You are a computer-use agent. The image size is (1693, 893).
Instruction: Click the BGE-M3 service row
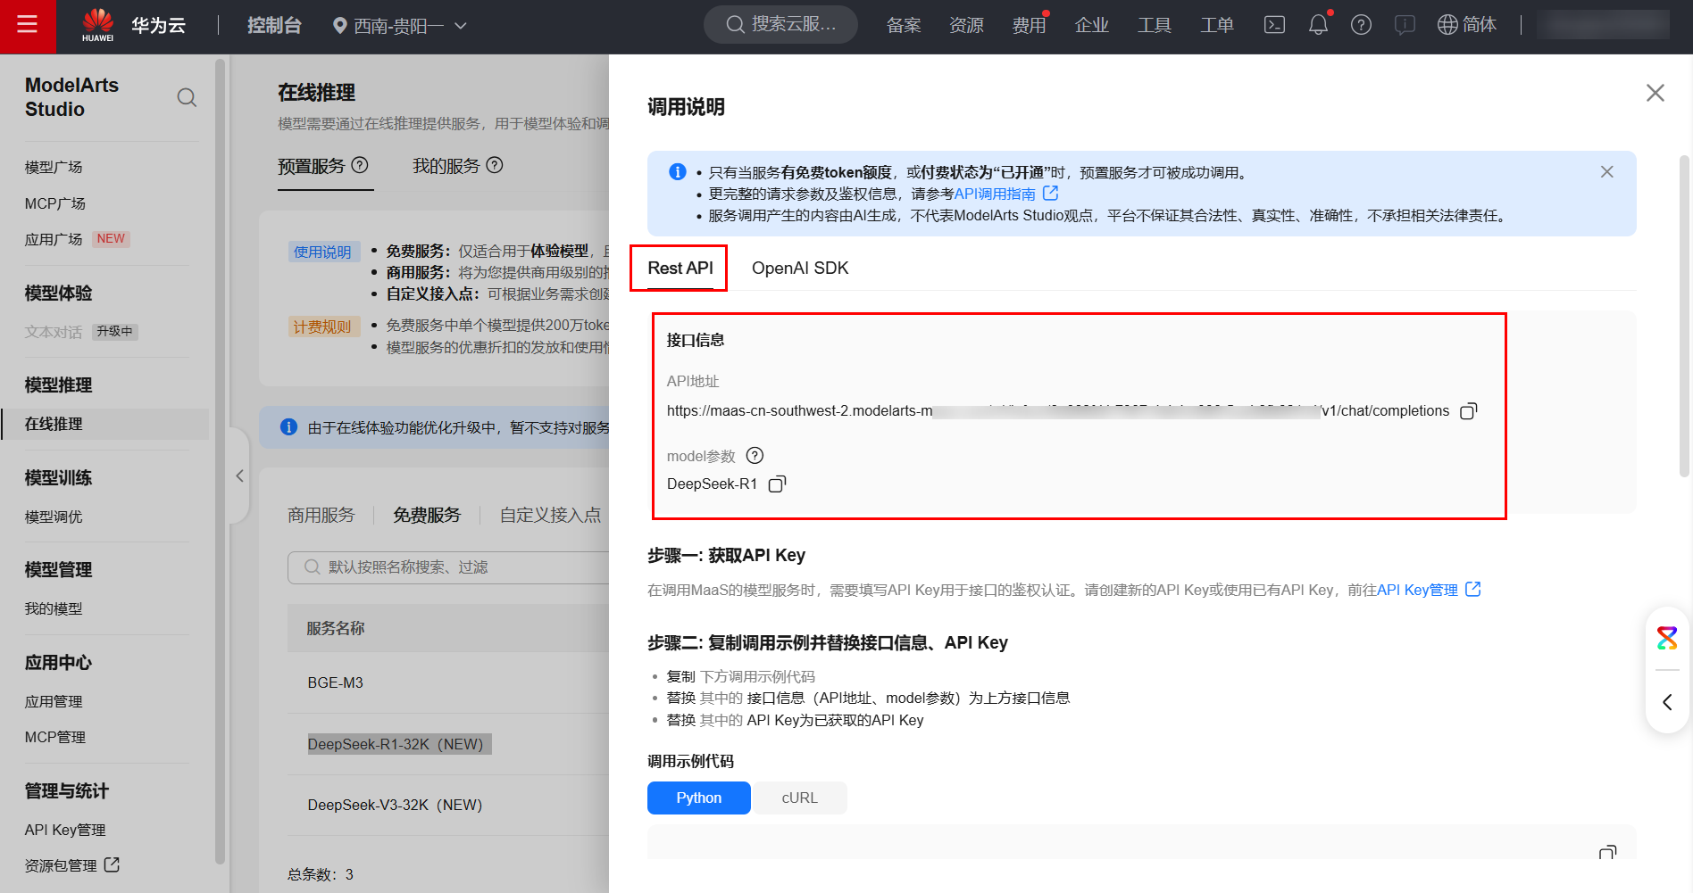tap(448, 682)
